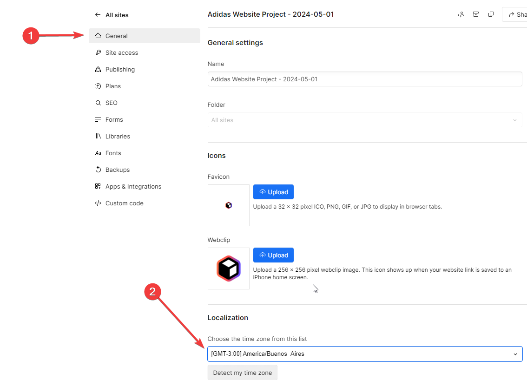Click the Custom code brackets icon

pos(98,203)
